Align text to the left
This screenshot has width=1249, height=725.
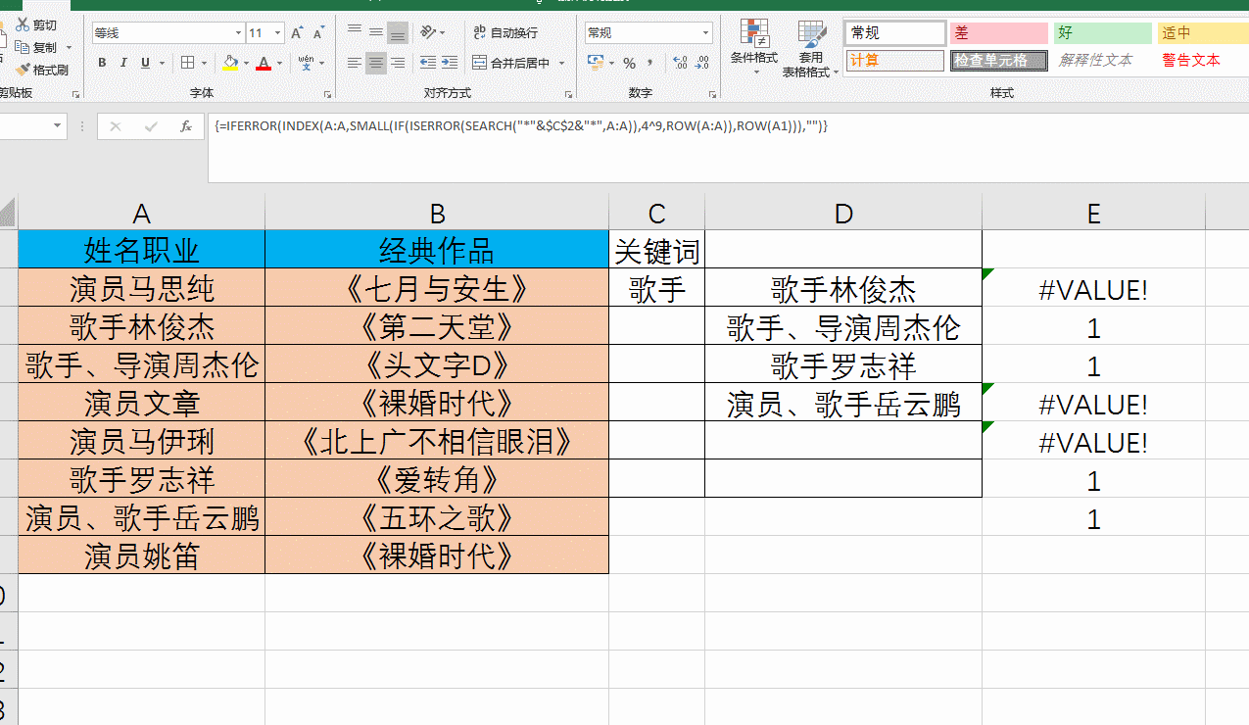coord(355,63)
